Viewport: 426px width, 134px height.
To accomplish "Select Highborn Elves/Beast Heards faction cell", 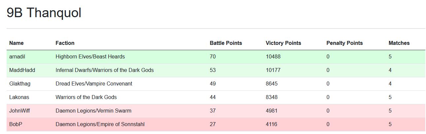I will (x=90, y=57).
